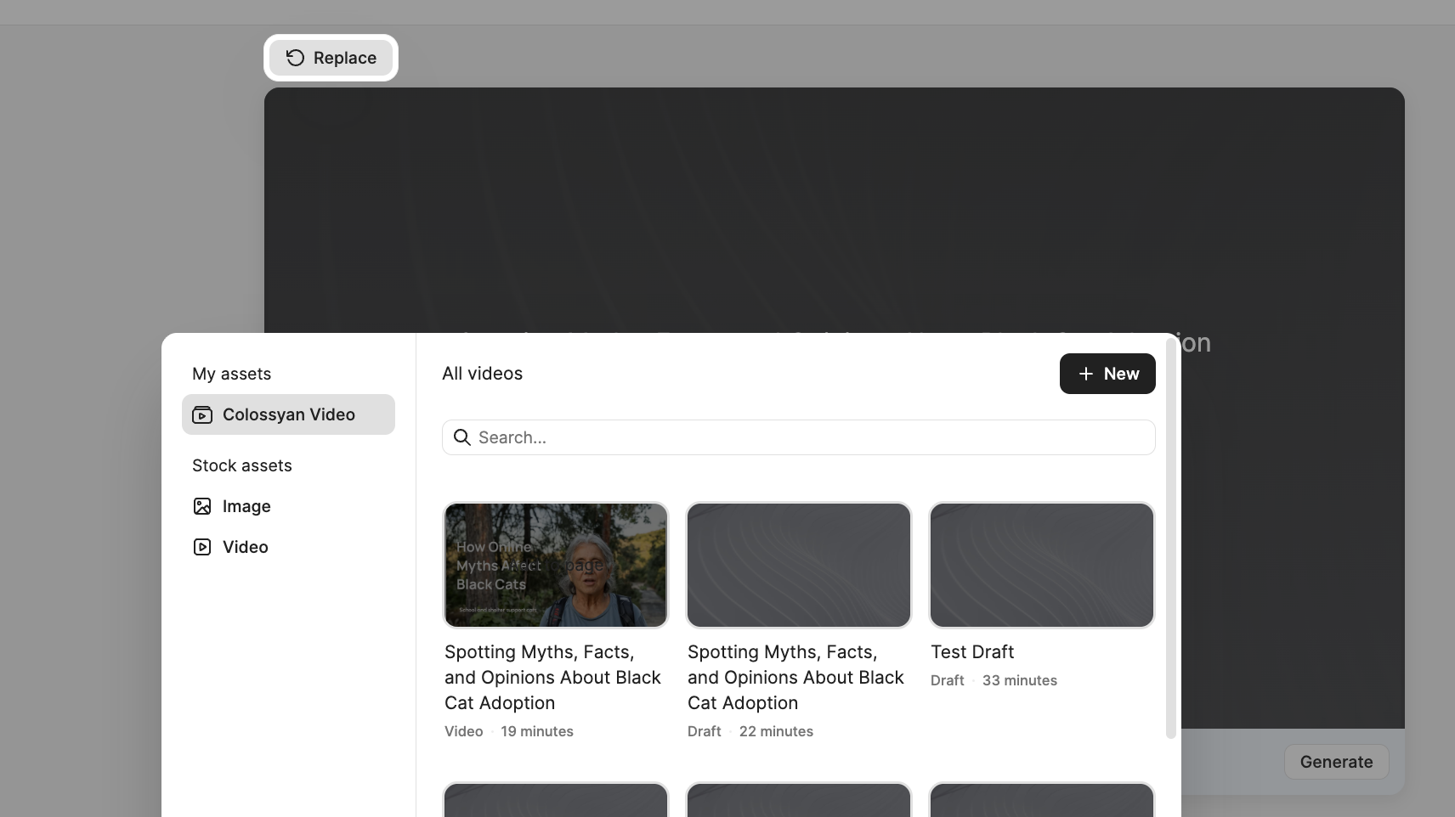Click the Replace rotate-arrow icon
Image resolution: width=1455 pixels, height=817 pixels.
[x=295, y=58]
